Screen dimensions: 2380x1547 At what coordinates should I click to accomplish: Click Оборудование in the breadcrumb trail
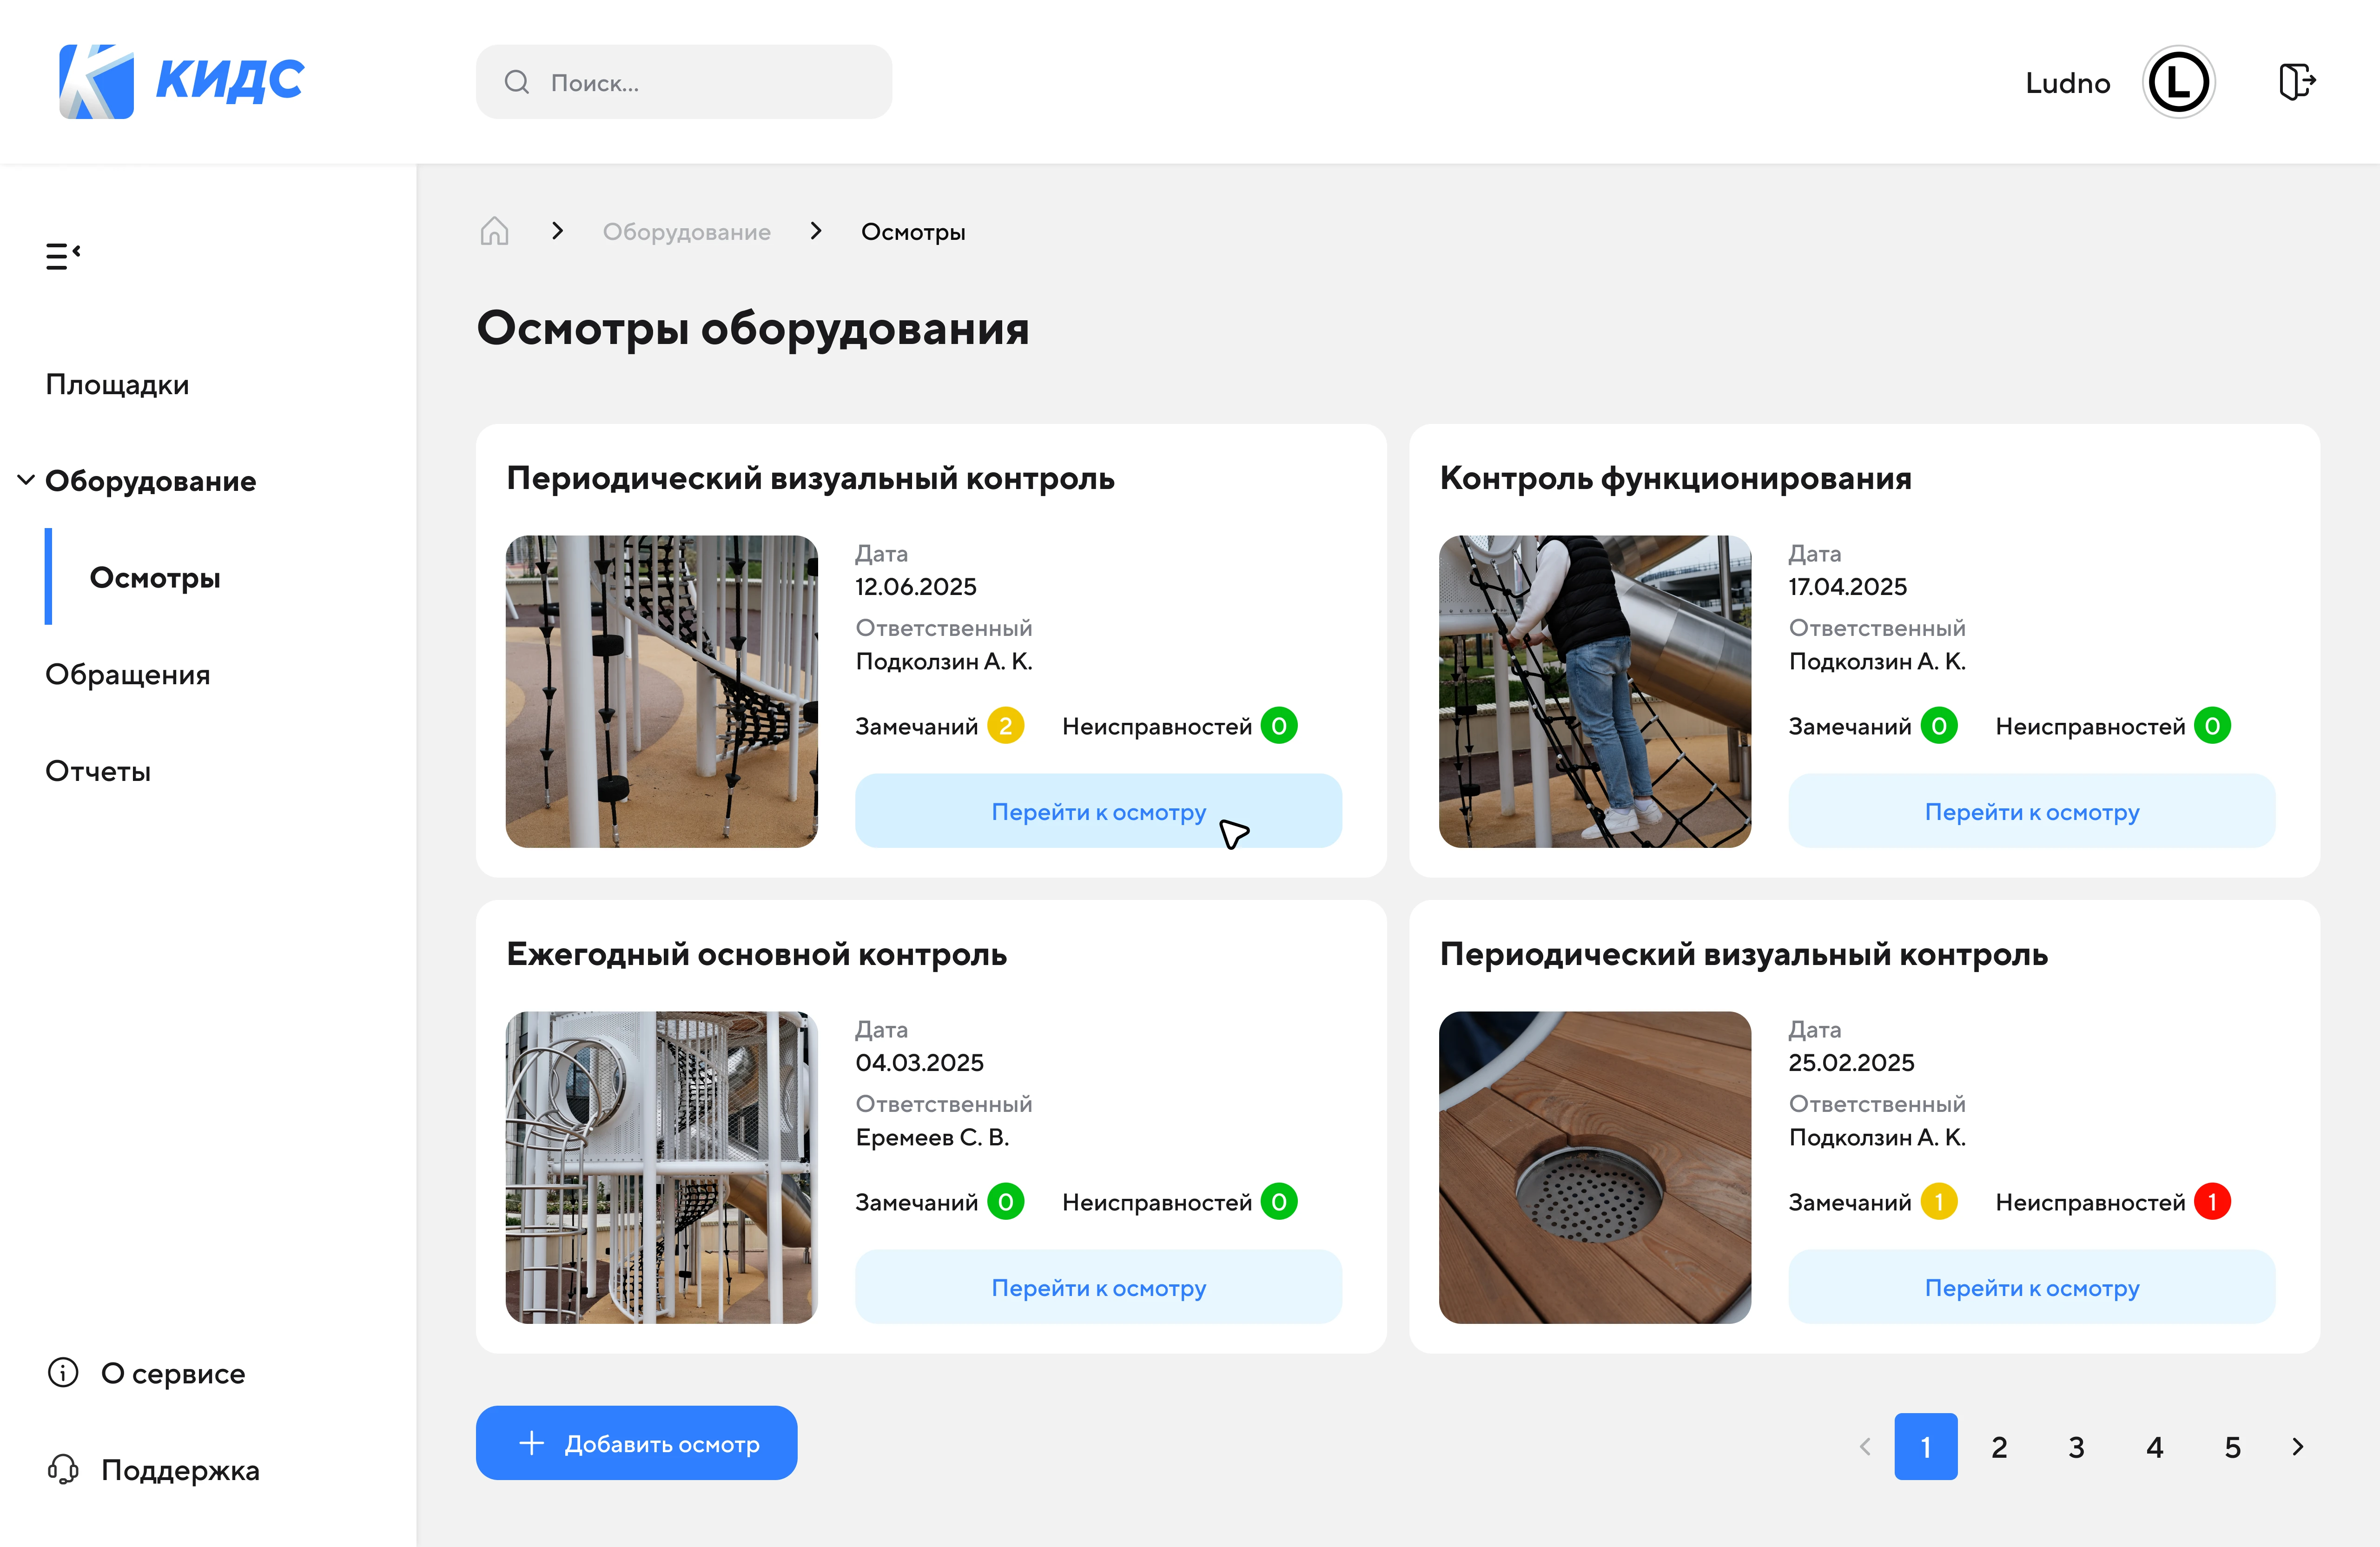click(x=687, y=230)
